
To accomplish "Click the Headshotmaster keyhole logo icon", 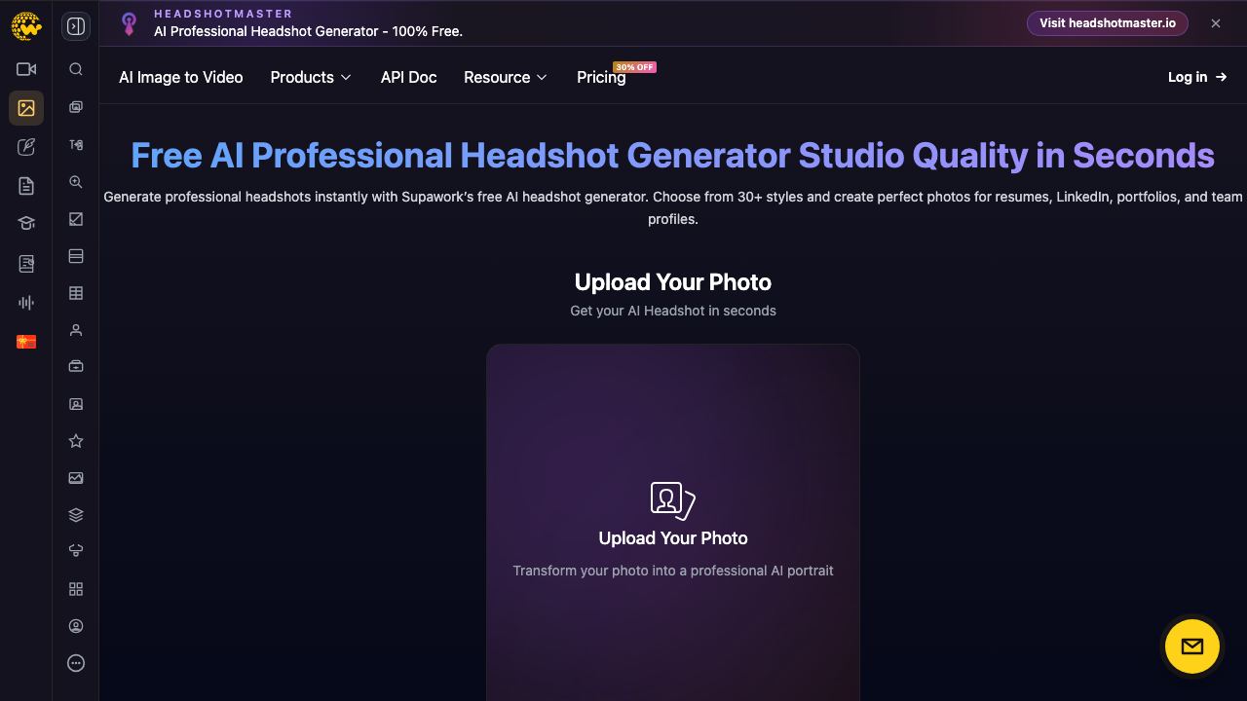I will click(x=129, y=23).
